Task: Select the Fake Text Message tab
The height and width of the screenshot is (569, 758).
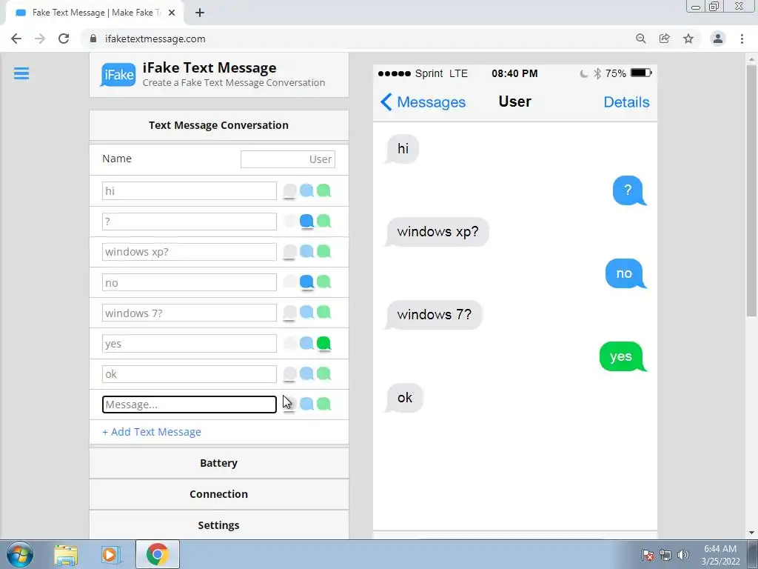Action: coord(95,13)
